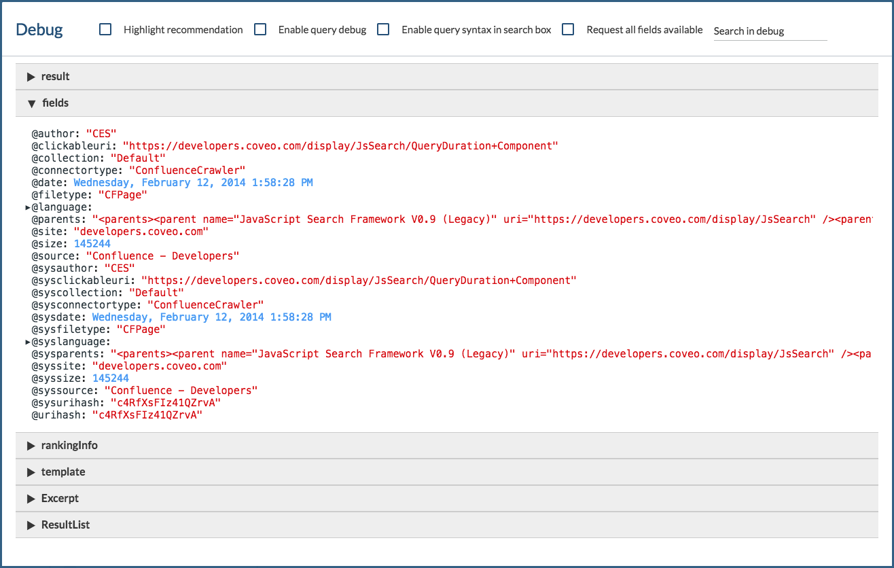The image size is (894, 568).
Task: Click the @sysparents XML value
Action: click(x=491, y=354)
